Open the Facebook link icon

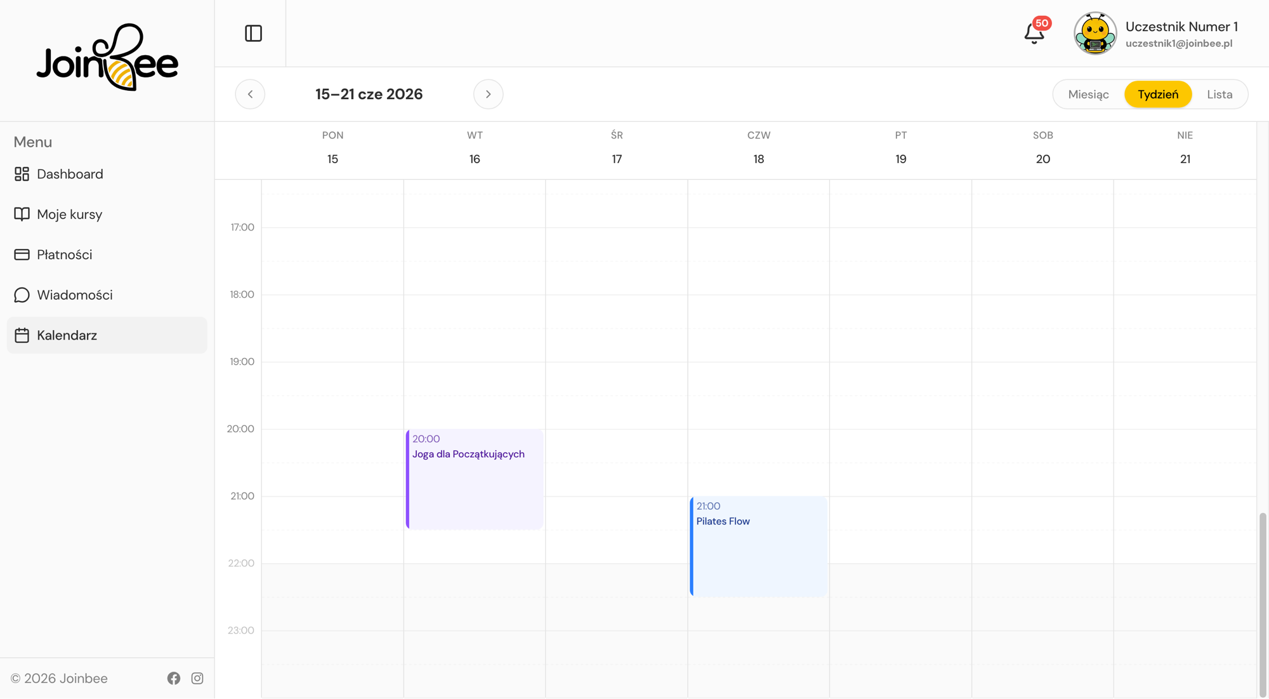click(x=174, y=678)
